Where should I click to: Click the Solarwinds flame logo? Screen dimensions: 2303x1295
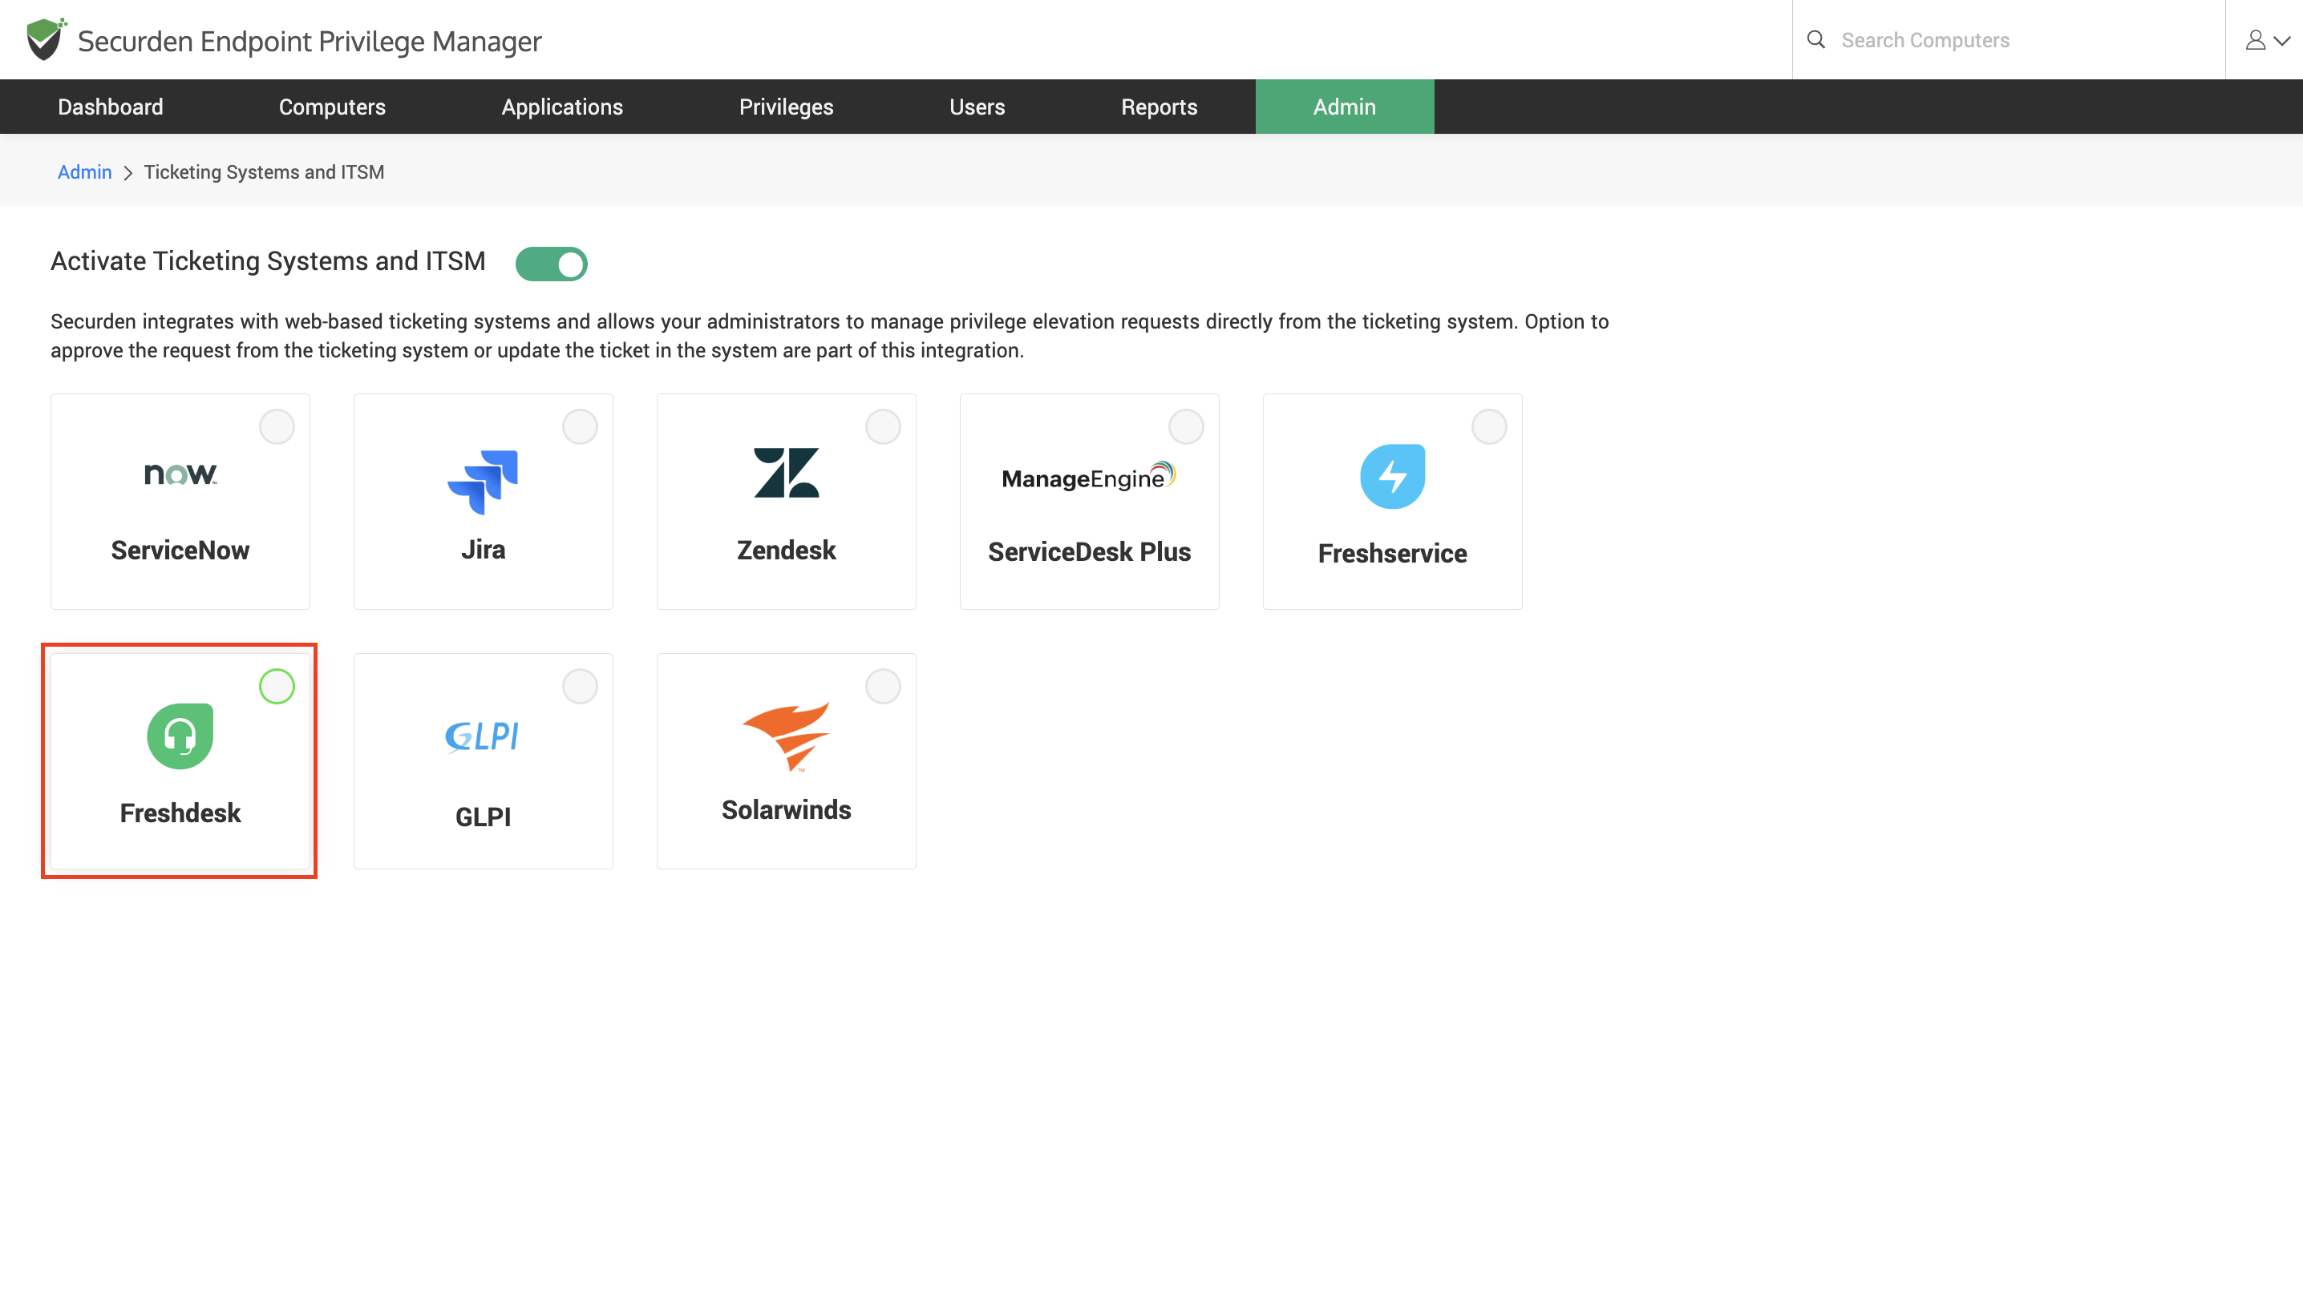coord(786,736)
